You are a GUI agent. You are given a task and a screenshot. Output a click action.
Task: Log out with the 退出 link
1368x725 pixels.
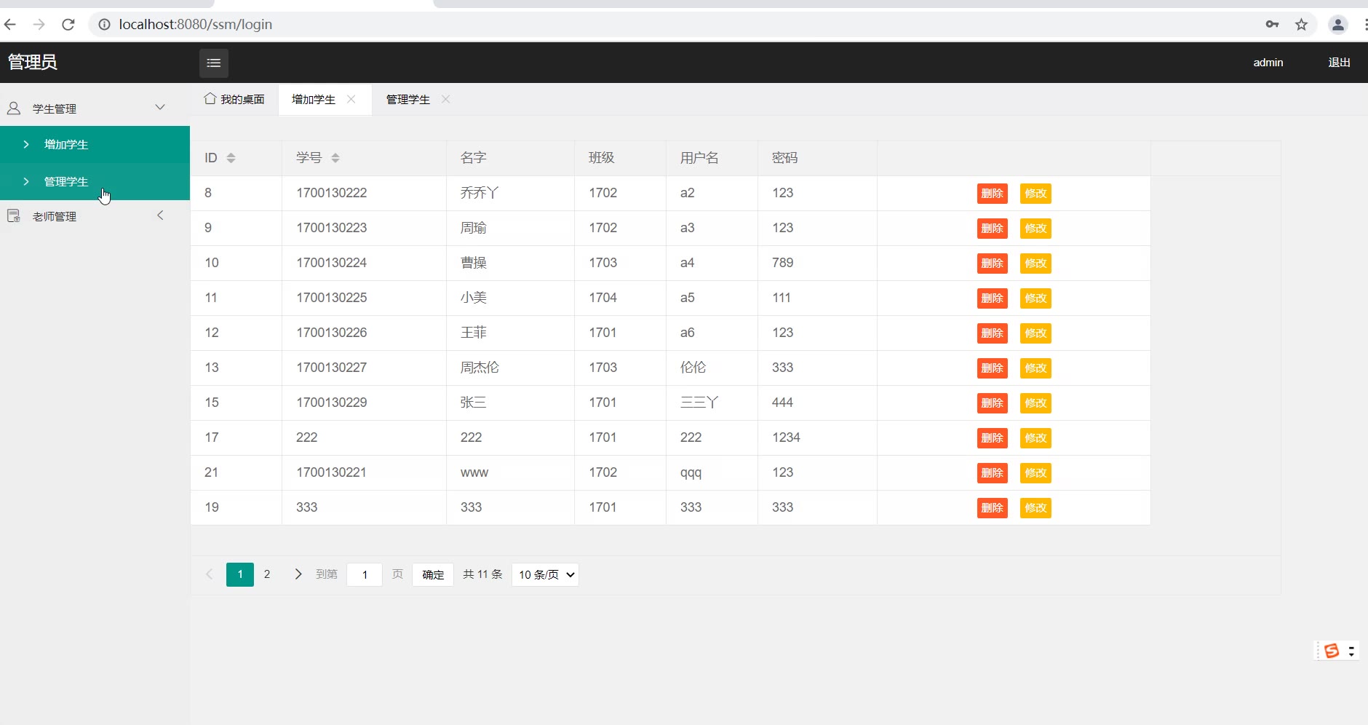[1339, 63]
